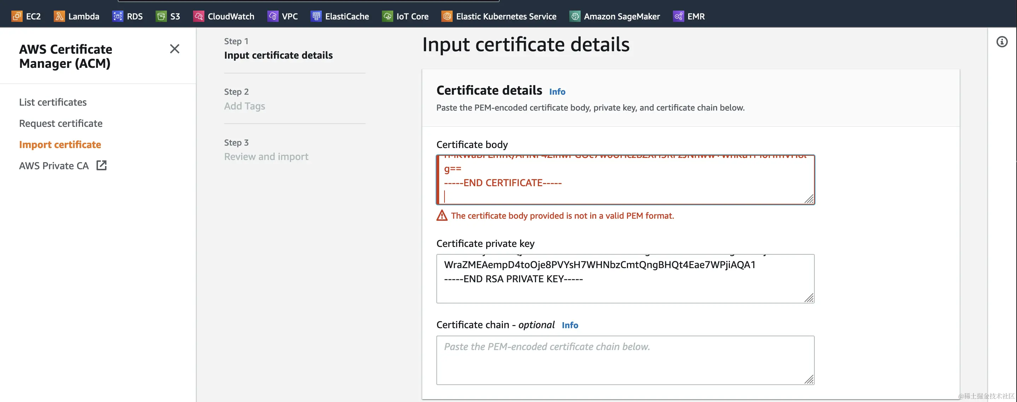This screenshot has height=402, width=1017.
Task: Open the VPC service shortcut icon
Action: pyautogui.click(x=273, y=16)
